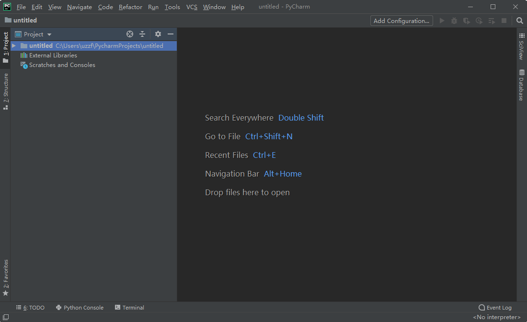
Task: Click the Scratches and Consoles icon
Action: point(24,65)
